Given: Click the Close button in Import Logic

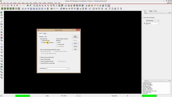Looking at the screenshot, I should click(x=75, y=43).
